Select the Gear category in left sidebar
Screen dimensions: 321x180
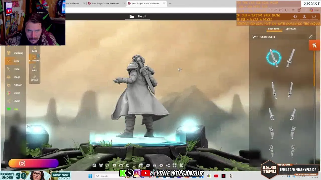(x=15, y=61)
